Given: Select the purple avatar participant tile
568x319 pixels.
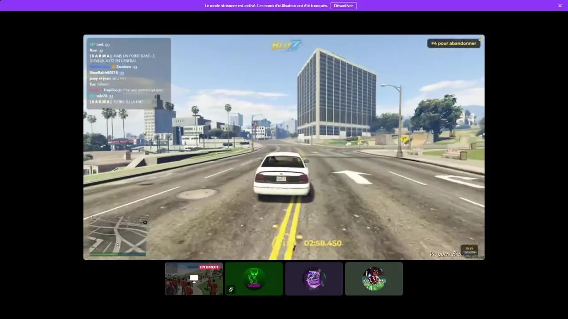Looking at the screenshot, I should pyautogui.click(x=314, y=279).
